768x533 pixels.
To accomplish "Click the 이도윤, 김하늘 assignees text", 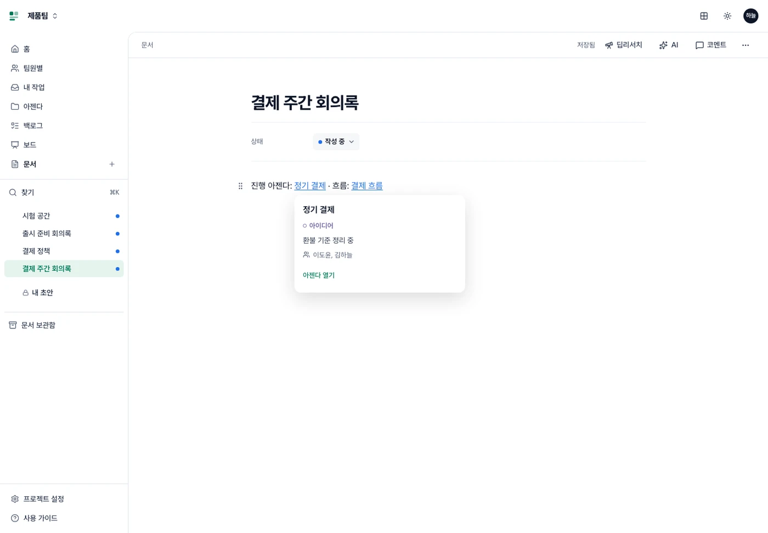I will coord(332,255).
